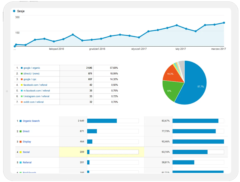Click the green square icon next to Direct
The width and height of the screenshot is (240, 182).
click(20, 131)
